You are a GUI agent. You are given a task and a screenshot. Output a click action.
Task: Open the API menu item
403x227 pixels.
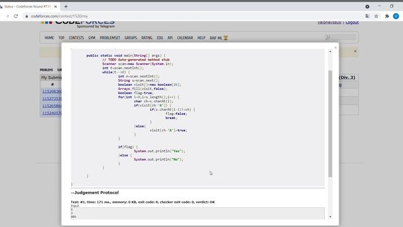(170, 38)
